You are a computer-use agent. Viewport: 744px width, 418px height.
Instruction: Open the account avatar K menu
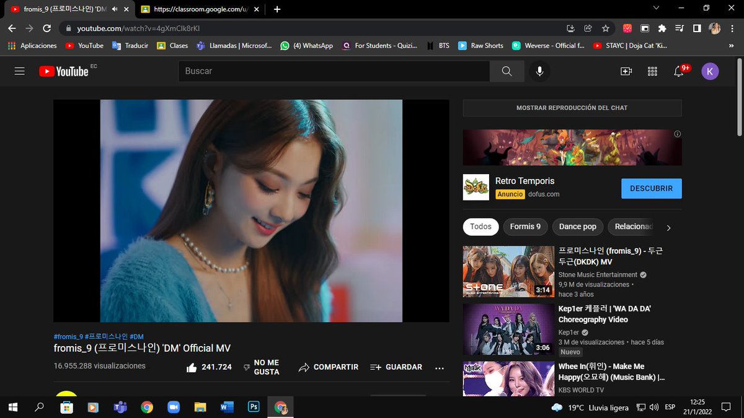[x=710, y=71]
